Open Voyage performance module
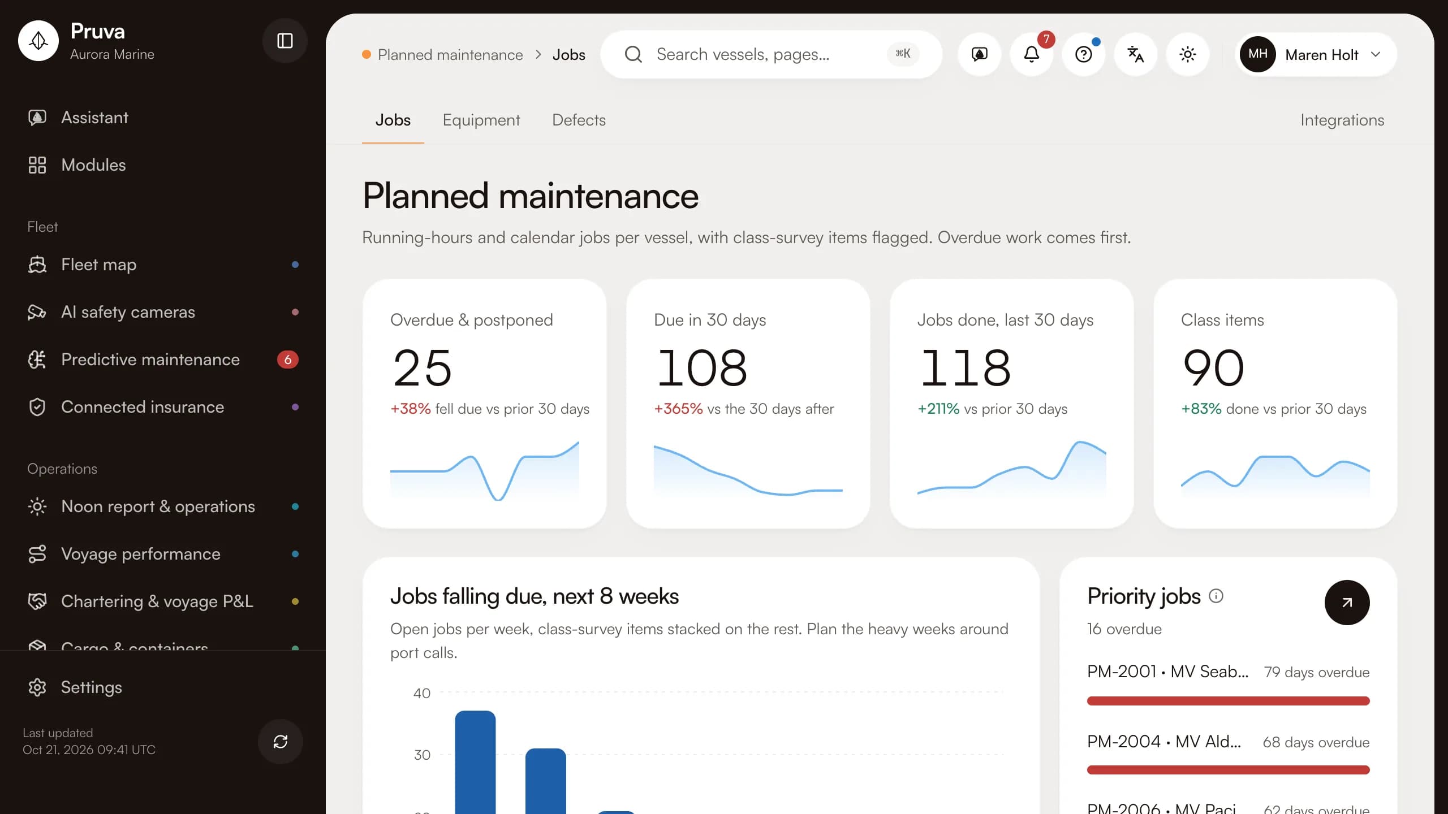The width and height of the screenshot is (1448, 814). pos(163,554)
